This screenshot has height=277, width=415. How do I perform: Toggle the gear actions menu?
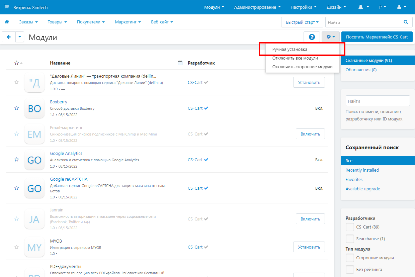click(x=331, y=37)
